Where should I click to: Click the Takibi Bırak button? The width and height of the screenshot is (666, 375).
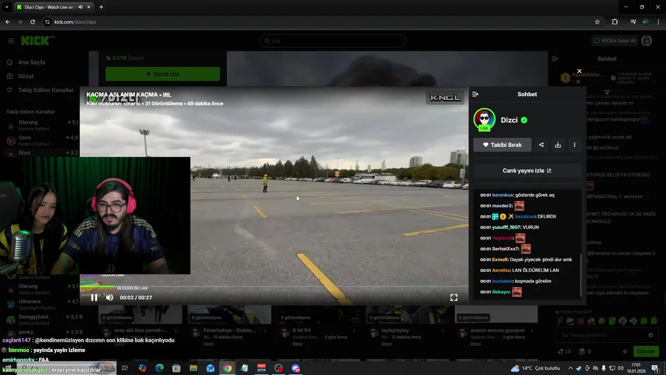[x=502, y=145]
